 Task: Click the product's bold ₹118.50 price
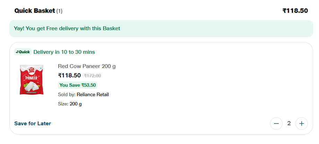69,75
